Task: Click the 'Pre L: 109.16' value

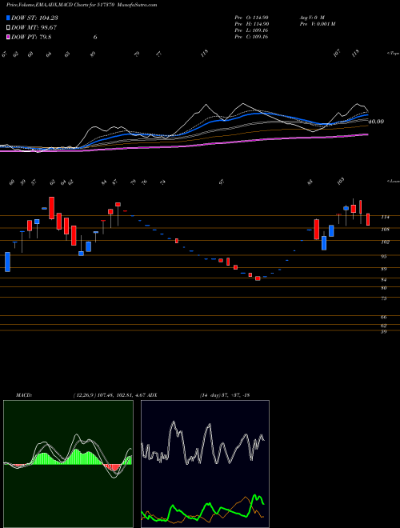Action: [251, 30]
